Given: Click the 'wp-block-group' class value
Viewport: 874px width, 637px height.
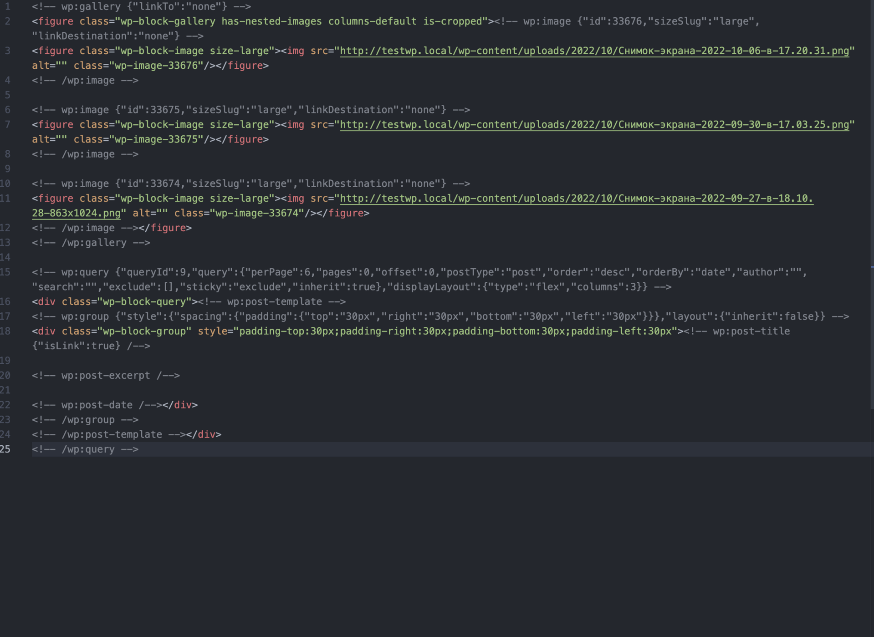Looking at the screenshot, I should click(x=144, y=331).
